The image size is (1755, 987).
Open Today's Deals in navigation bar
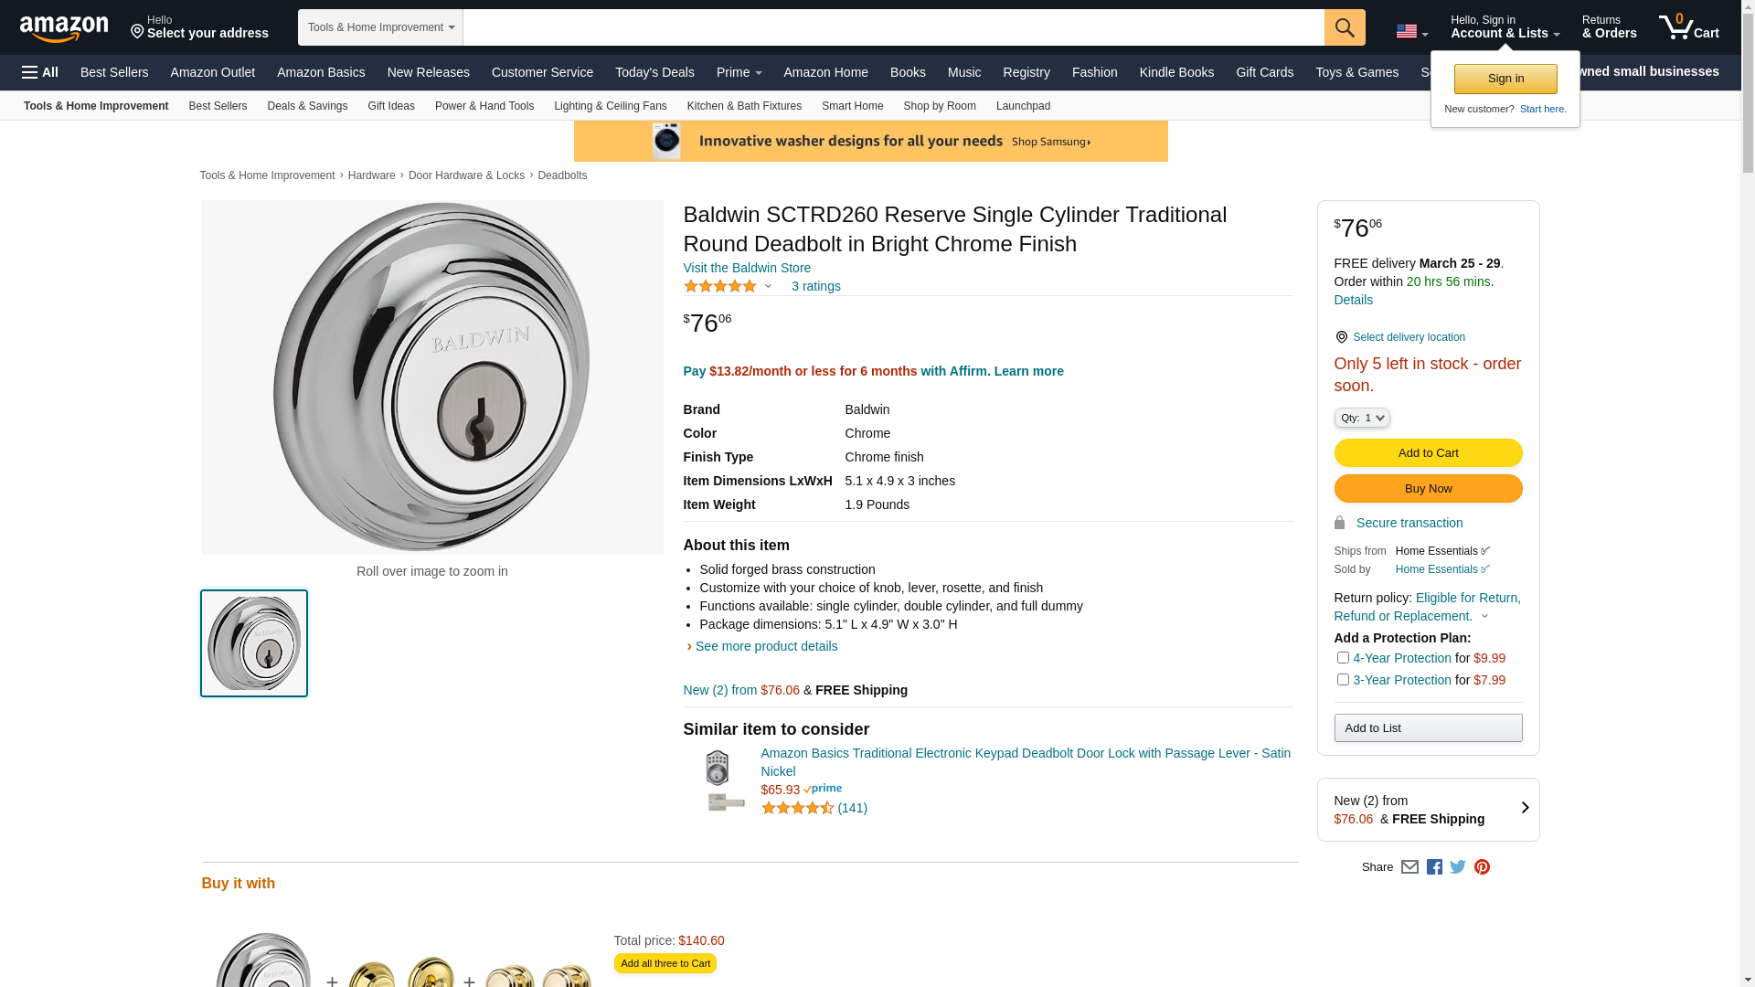(x=654, y=72)
